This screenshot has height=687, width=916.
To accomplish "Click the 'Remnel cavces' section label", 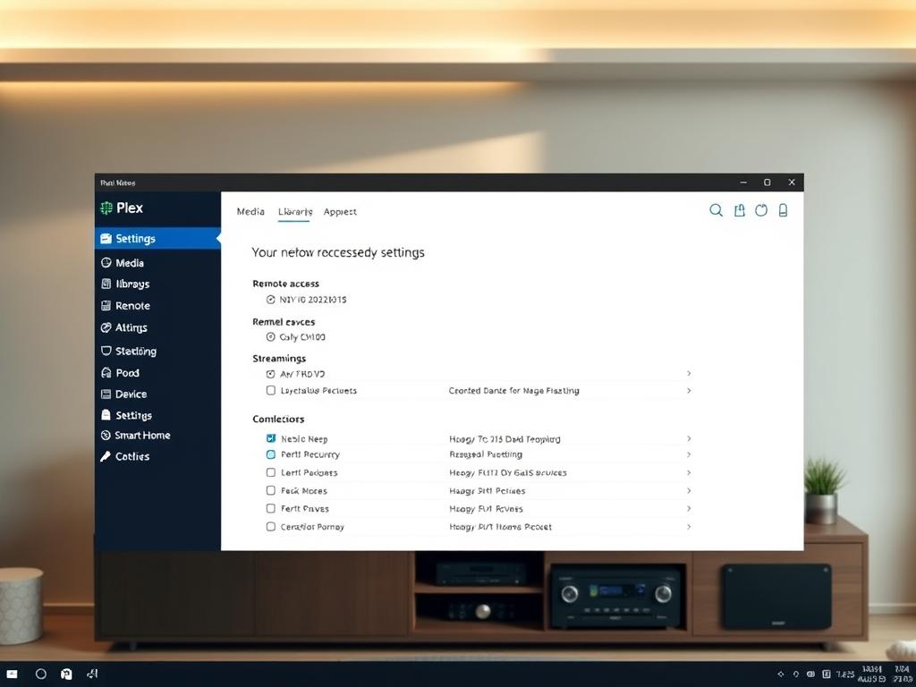I will [x=284, y=322].
